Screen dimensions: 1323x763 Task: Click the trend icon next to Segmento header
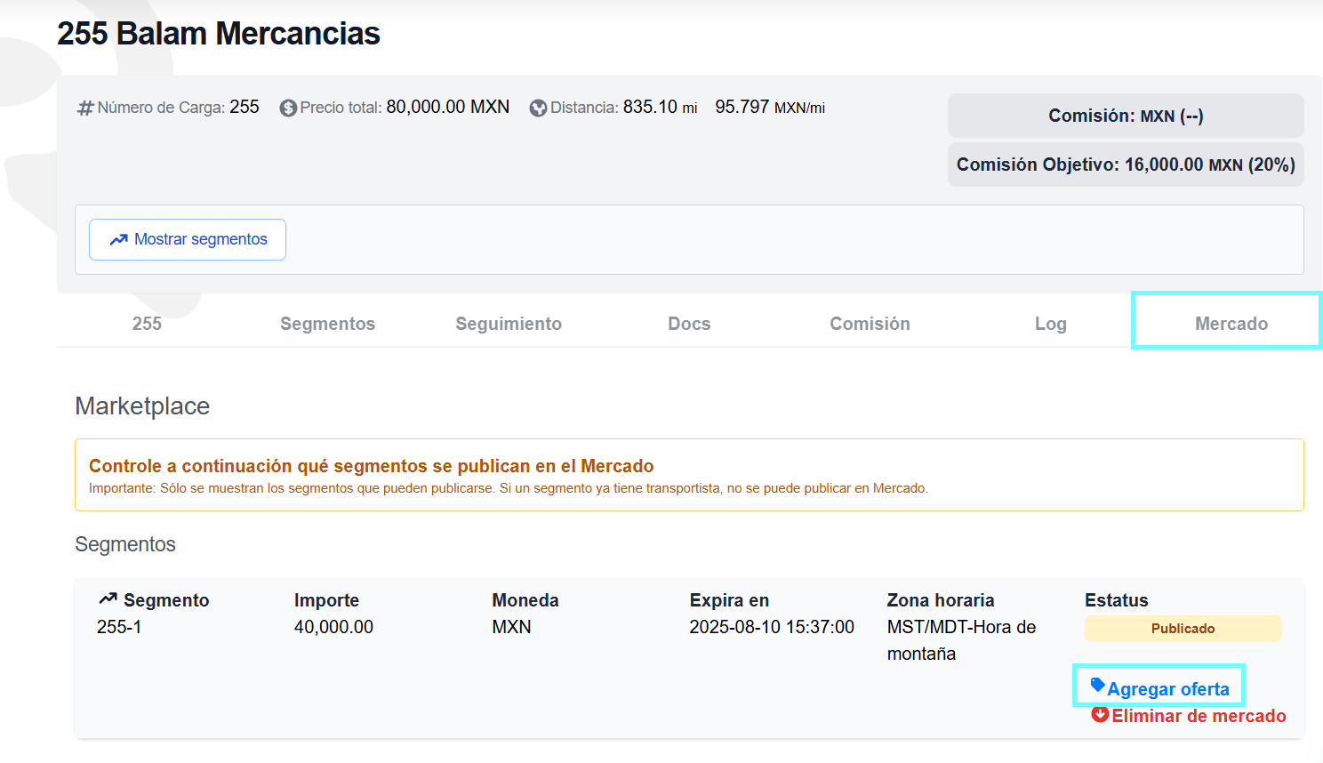pos(108,598)
